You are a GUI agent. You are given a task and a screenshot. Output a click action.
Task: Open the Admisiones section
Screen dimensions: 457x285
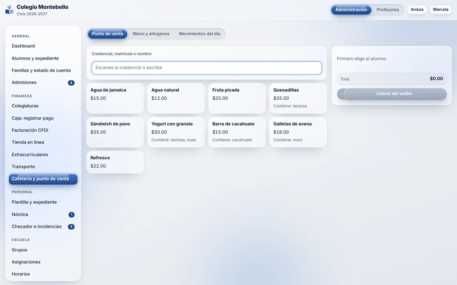43,83
